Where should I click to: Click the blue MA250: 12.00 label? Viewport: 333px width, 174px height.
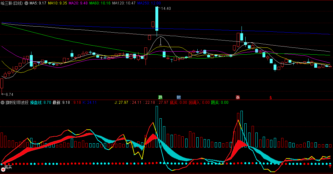149,3
